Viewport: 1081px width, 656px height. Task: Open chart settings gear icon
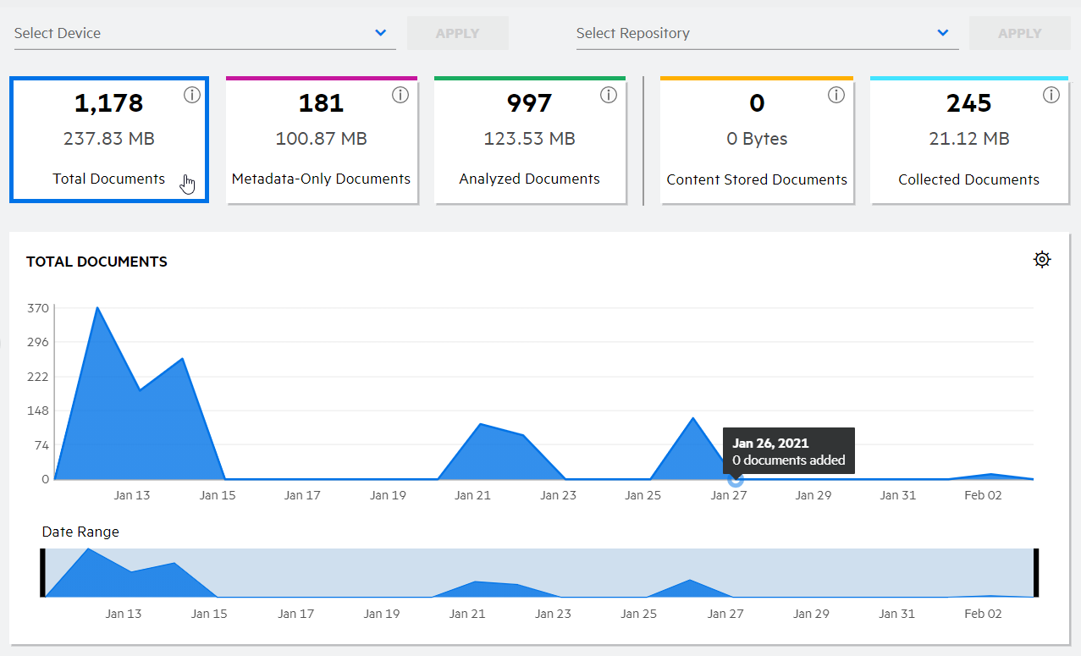pyautogui.click(x=1042, y=260)
